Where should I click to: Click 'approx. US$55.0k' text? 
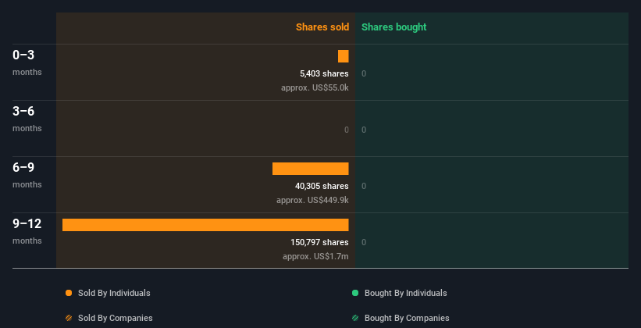(x=315, y=87)
